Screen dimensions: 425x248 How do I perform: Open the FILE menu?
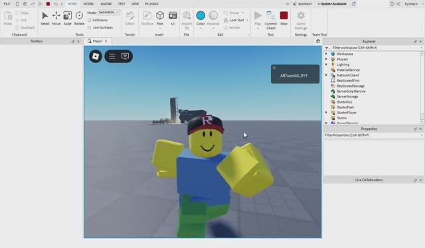tap(7, 4)
